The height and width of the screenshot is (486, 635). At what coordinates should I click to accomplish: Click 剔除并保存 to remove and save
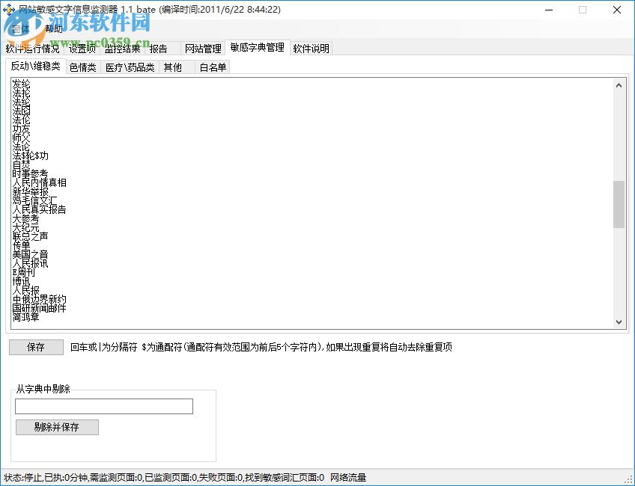tap(57, 427)
